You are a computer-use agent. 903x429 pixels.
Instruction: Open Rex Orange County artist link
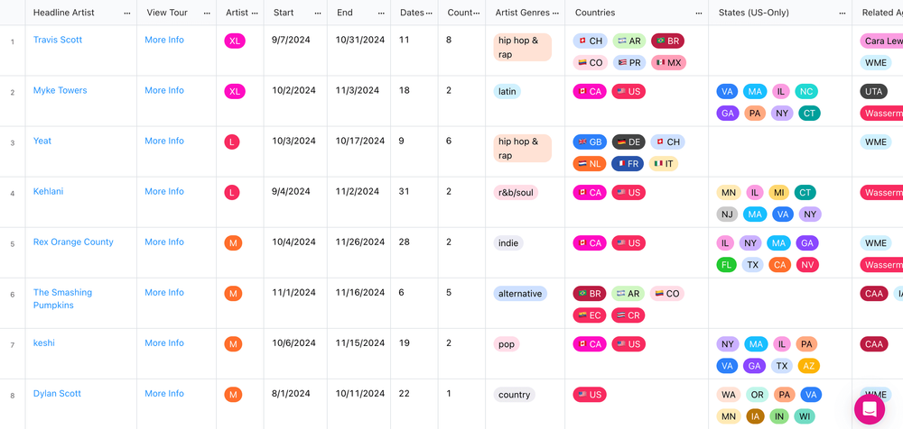73,242
